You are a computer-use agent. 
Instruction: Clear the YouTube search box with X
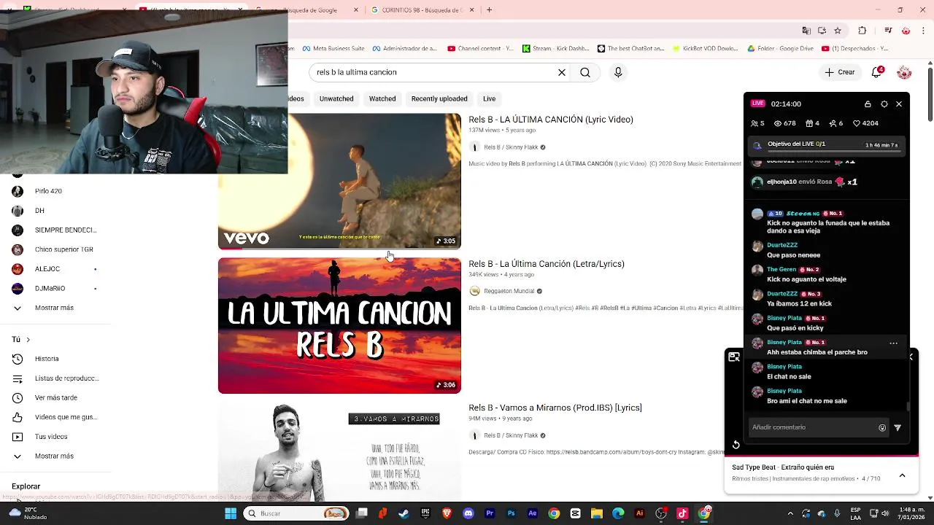coord(562,72)
